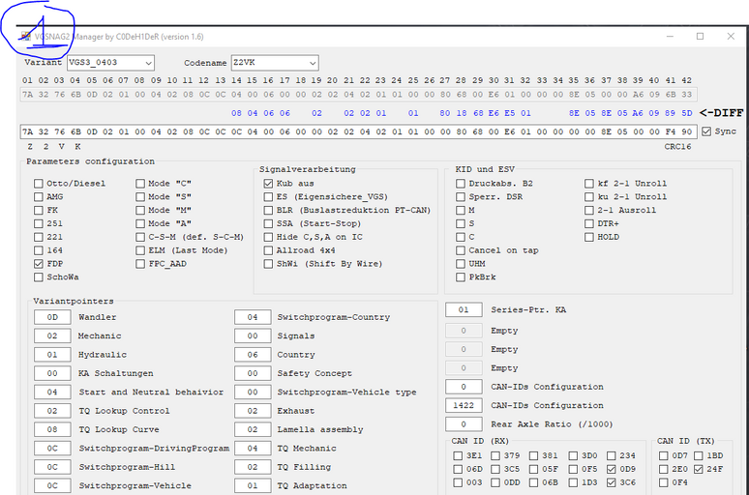749x495 pixels.
Task: Click the VGSNAG2 Manager app icon
Action: 25,37
